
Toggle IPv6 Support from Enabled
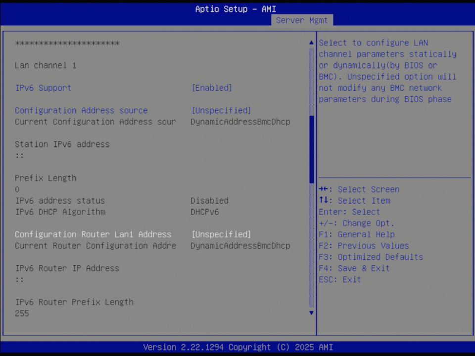pyautogui.click(x=212, y=88)
